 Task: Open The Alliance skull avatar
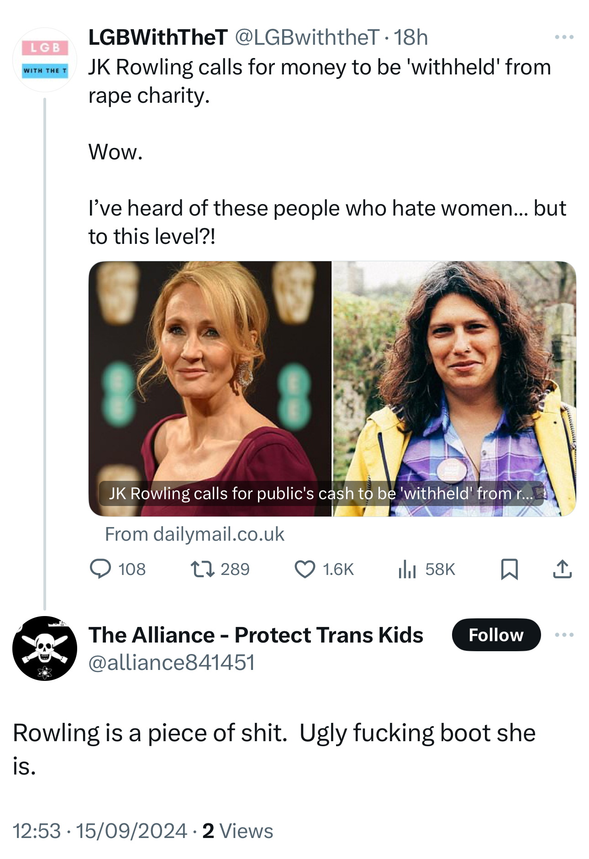(45, 648)
